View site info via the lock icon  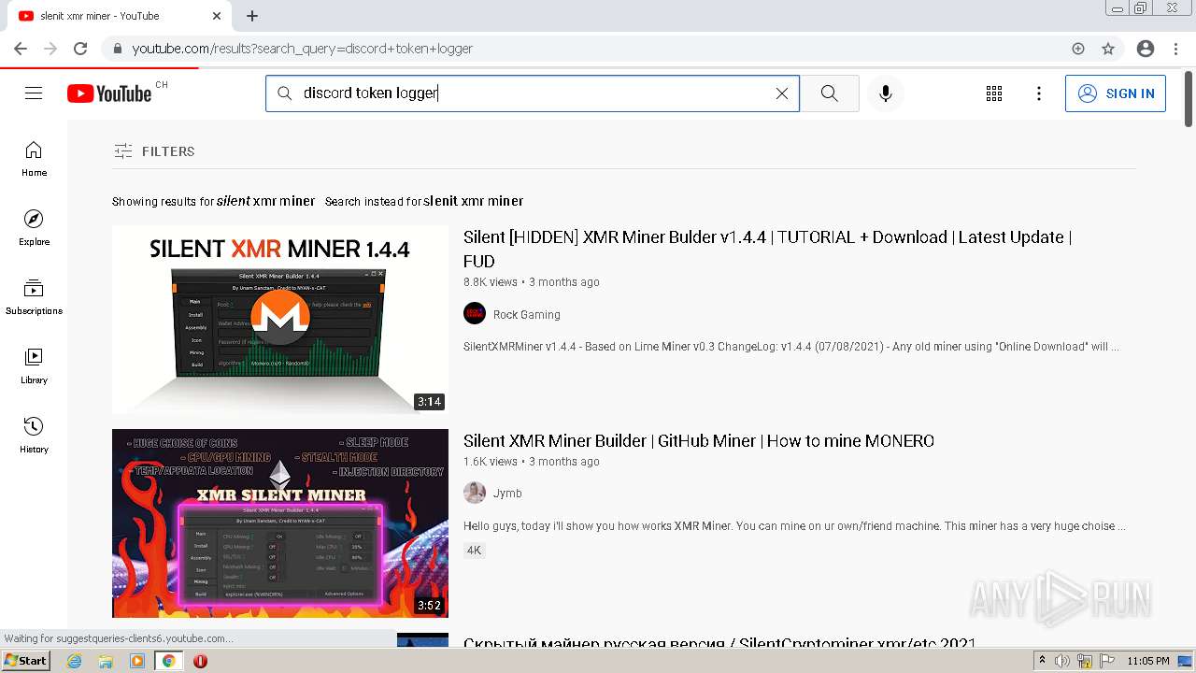(x=117, y=49)
